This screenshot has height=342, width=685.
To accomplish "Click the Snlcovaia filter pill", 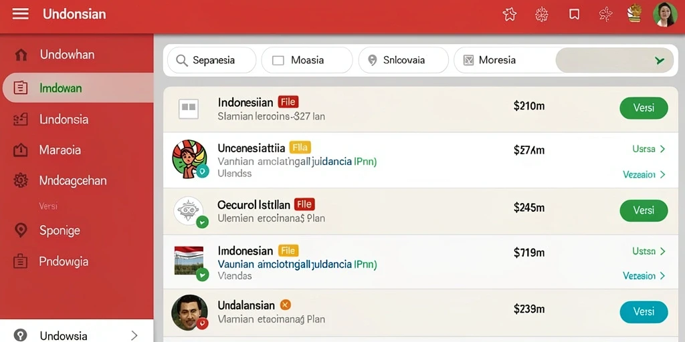I will point(403,60).
